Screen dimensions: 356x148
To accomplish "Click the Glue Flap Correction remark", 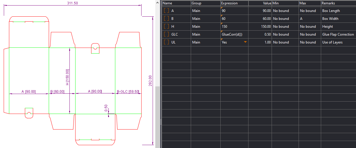I will tap(338, 34).
